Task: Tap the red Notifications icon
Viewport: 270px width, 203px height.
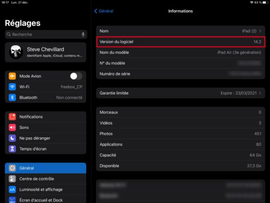Action: point(12,117)
